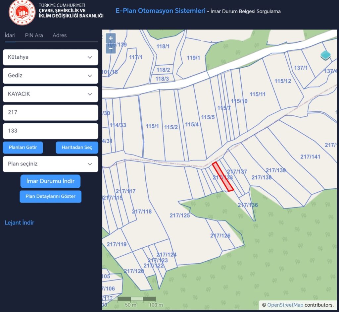Zoom in on the map
The image size is (339, 312).
111,38
